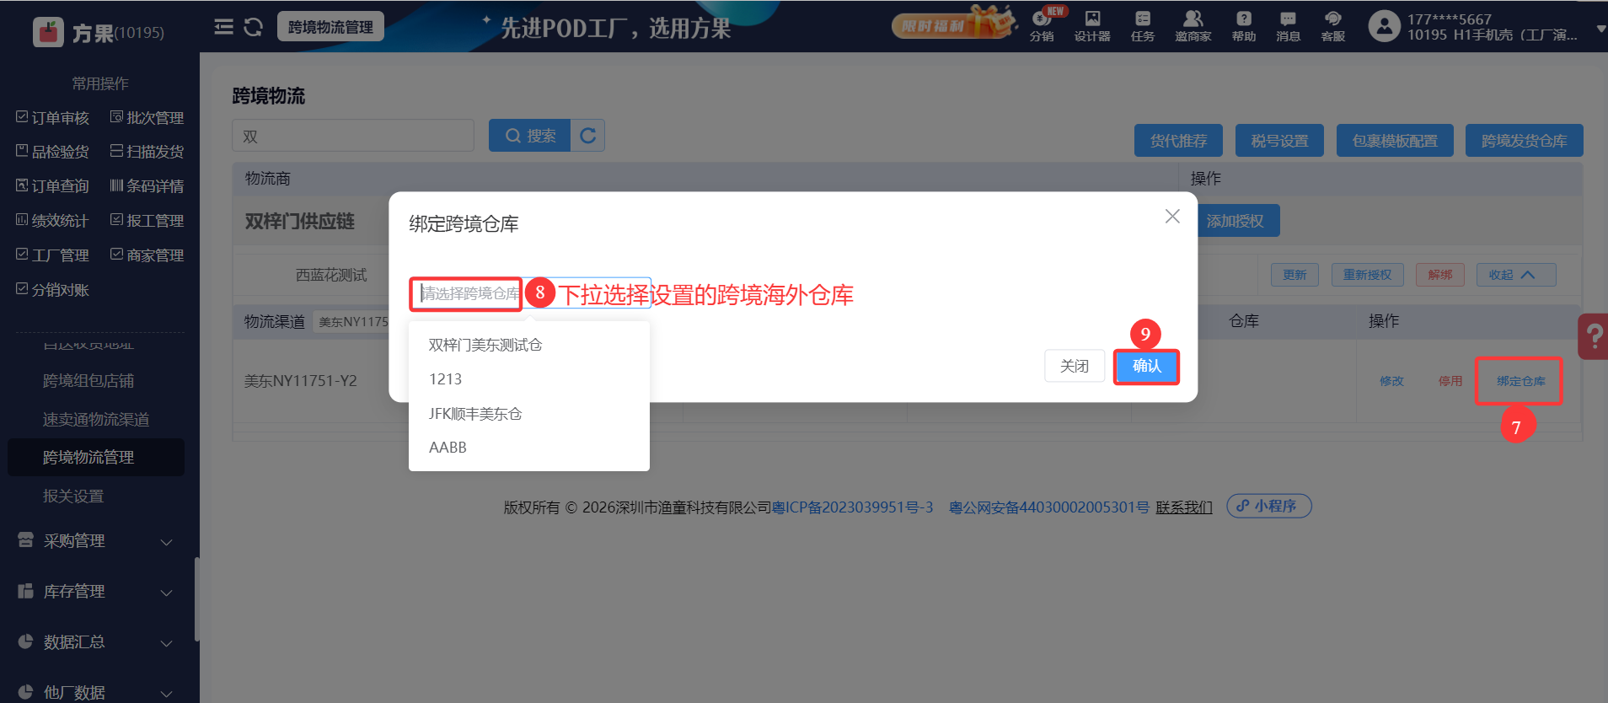Click the 采购管理 sidebar icon
Screen dimensions: 1608x703
tap(25, 540)
